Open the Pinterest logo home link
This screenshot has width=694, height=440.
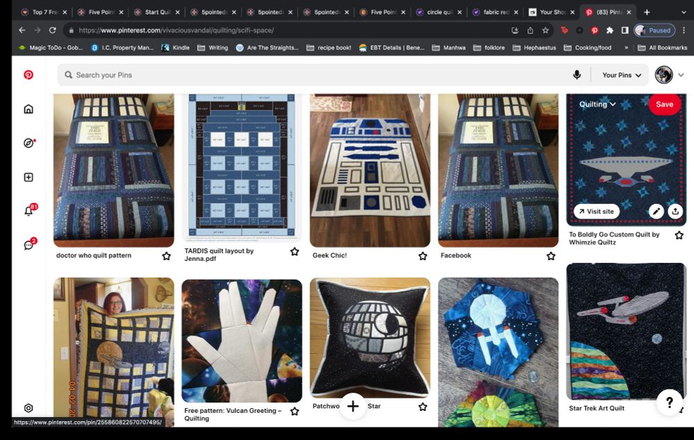(x=28, y=75)
